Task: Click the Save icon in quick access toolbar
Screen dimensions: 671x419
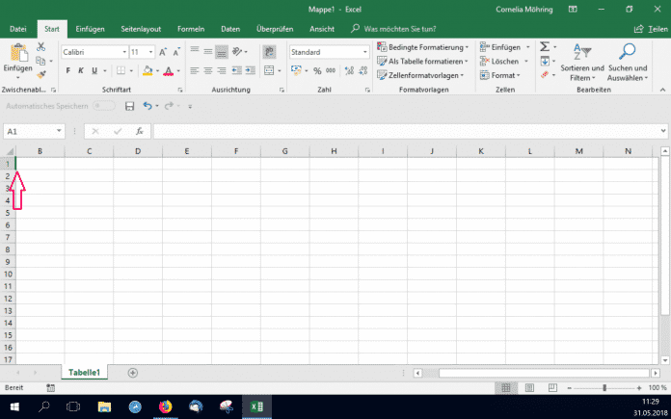Action: coord(129,106)
